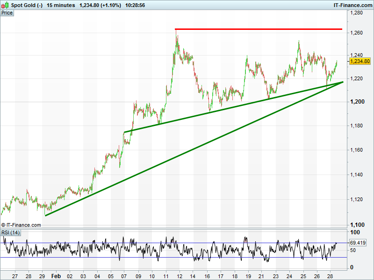374x280 pixels.
Task: Click the IT-Finance.com link at top right
Action: coord(352,5)
